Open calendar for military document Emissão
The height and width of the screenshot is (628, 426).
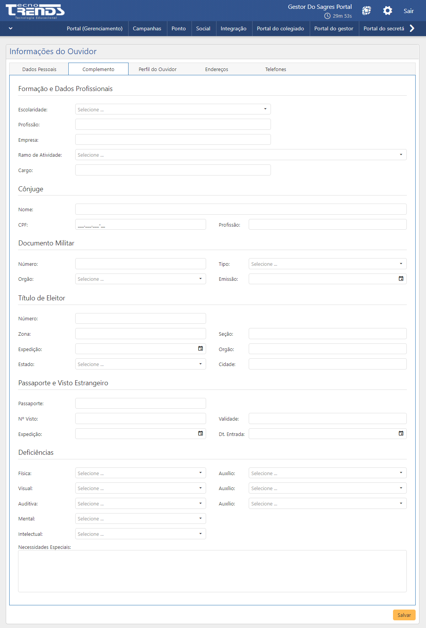tap(401, 279)
